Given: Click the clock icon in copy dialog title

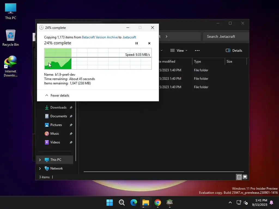Looking at the screenshot, I should tap(41, 27).
